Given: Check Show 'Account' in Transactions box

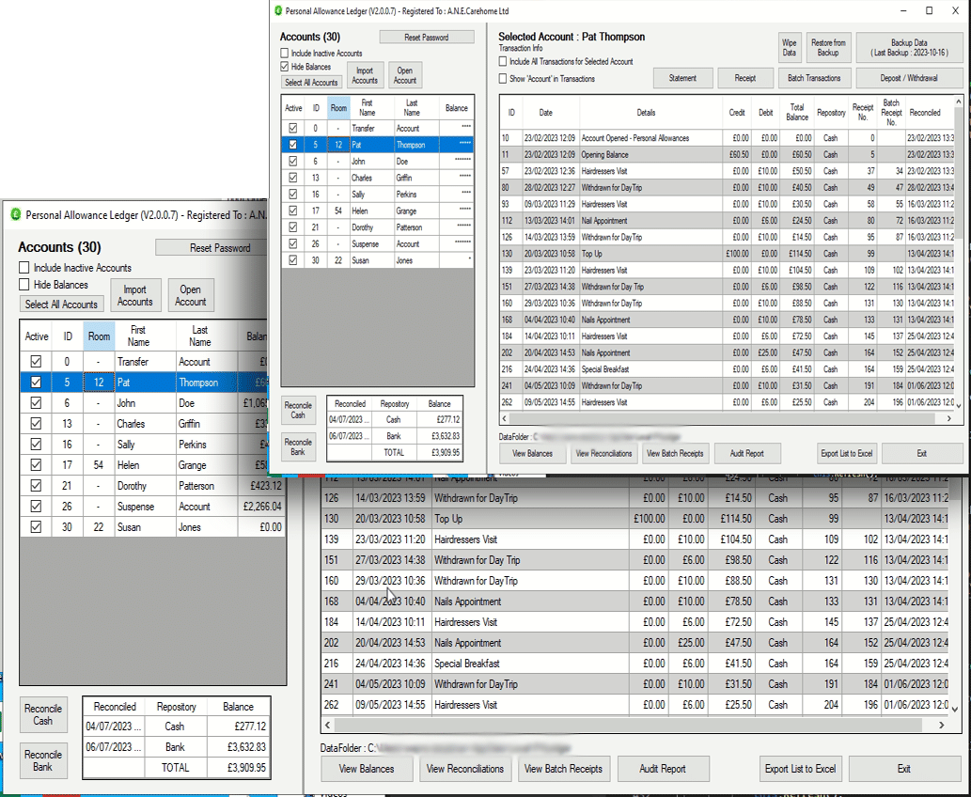Looking at the screenshot, I should click(x=504, y=79).
